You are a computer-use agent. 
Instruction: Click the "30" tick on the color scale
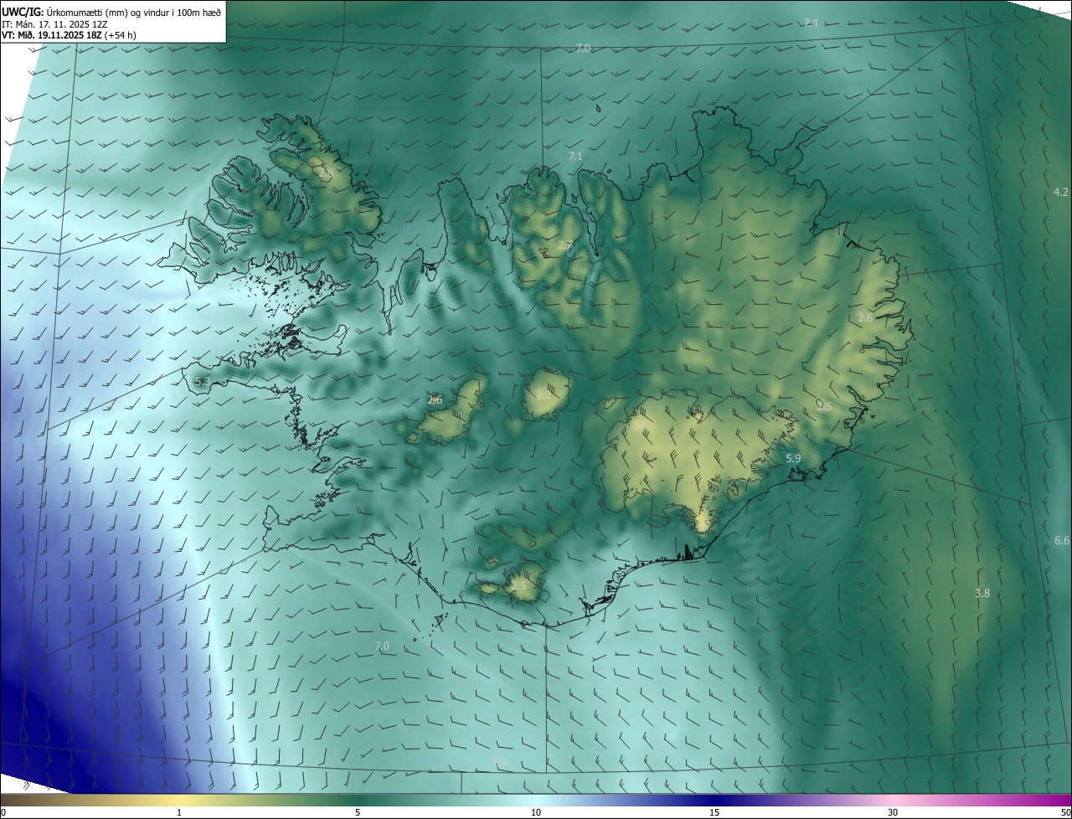893,812
